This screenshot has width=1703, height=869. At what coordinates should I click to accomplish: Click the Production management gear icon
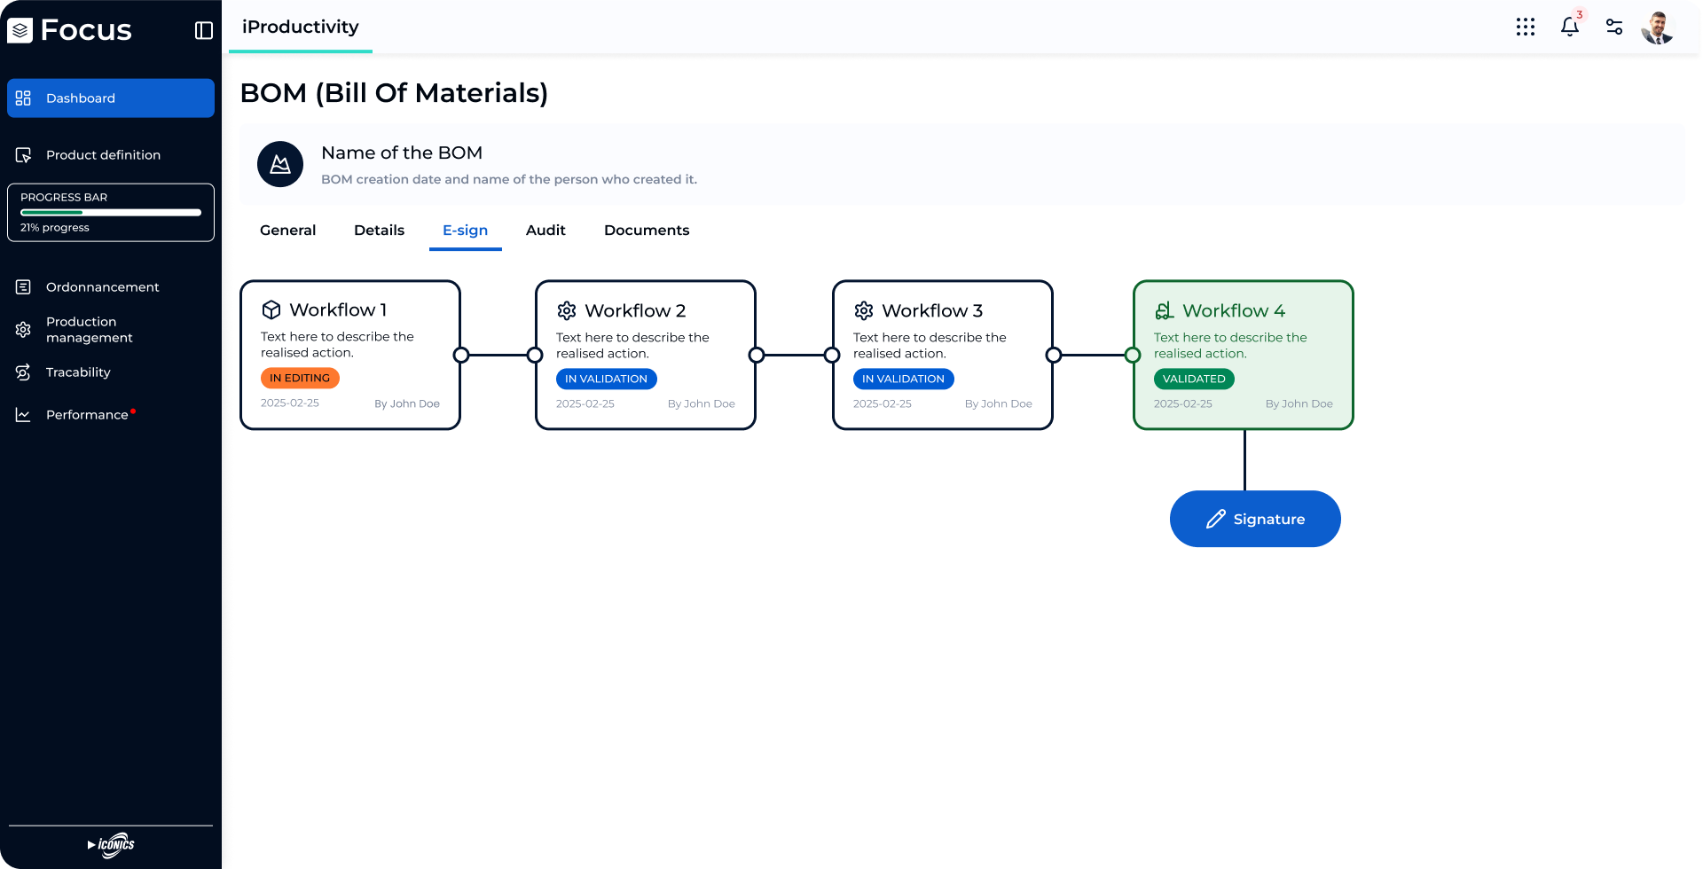[x=23, y=330]
